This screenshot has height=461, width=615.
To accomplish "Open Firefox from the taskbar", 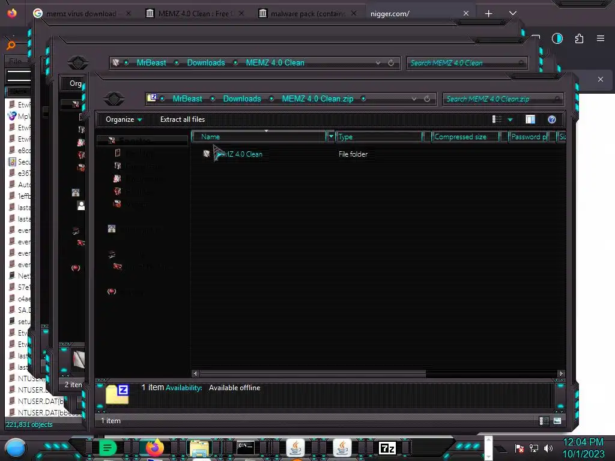I will coord(154,448).
